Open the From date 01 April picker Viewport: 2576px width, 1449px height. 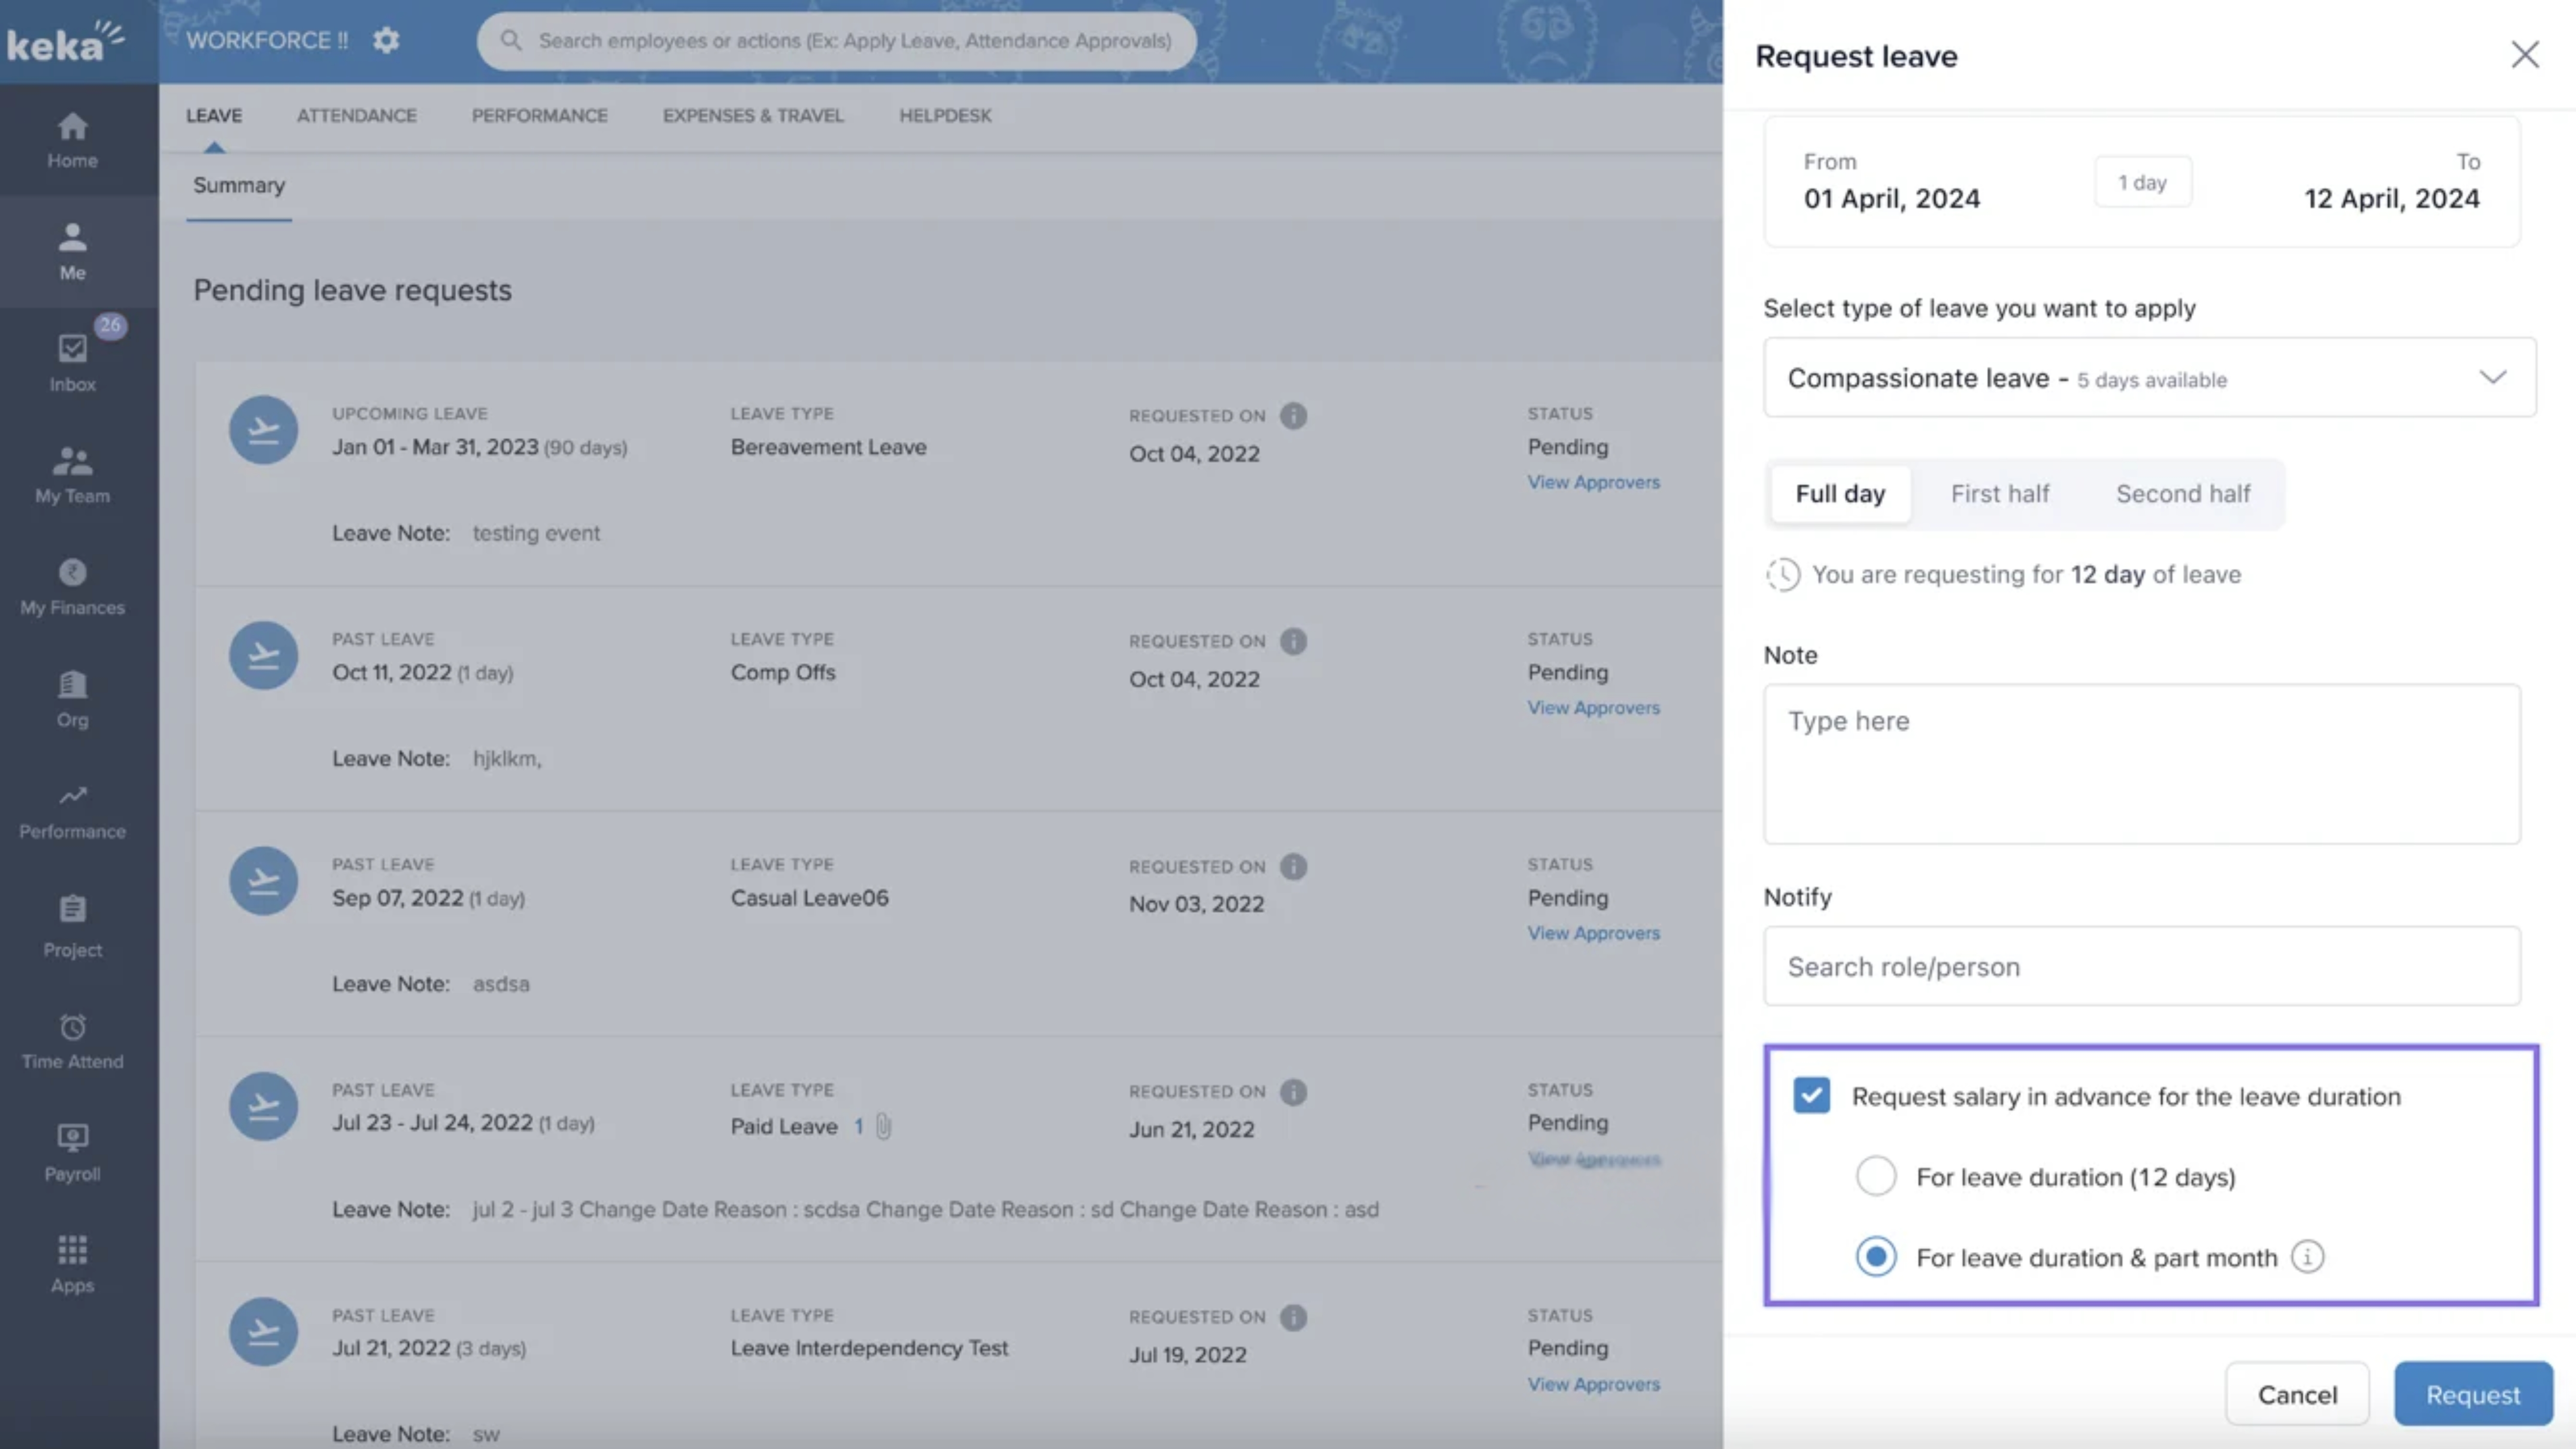1891,197
